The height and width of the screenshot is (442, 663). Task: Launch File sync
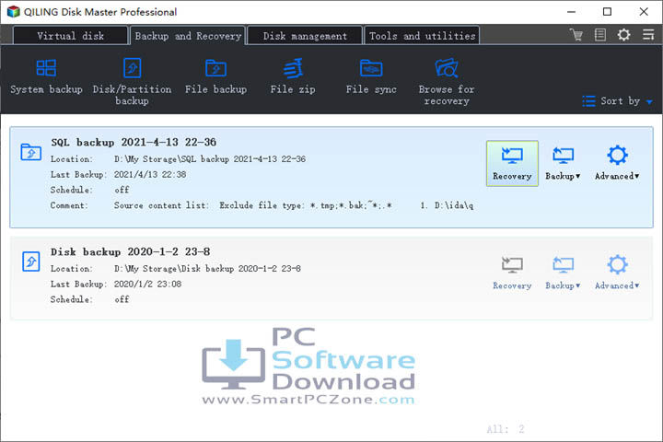click(x=371, y=77)
